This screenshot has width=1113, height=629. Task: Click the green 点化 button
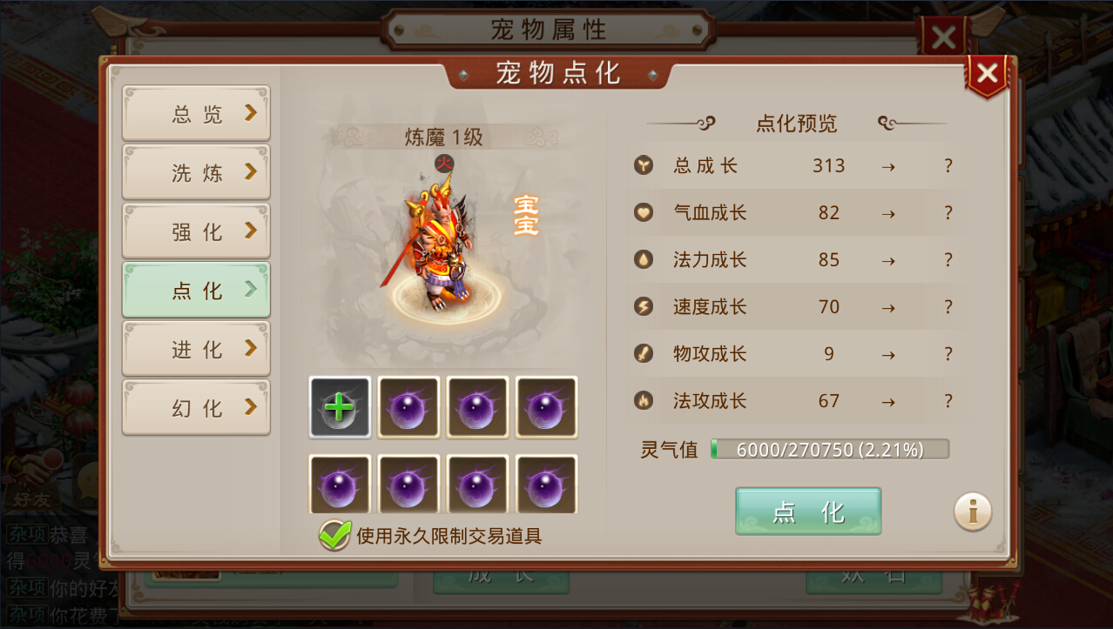808,512
